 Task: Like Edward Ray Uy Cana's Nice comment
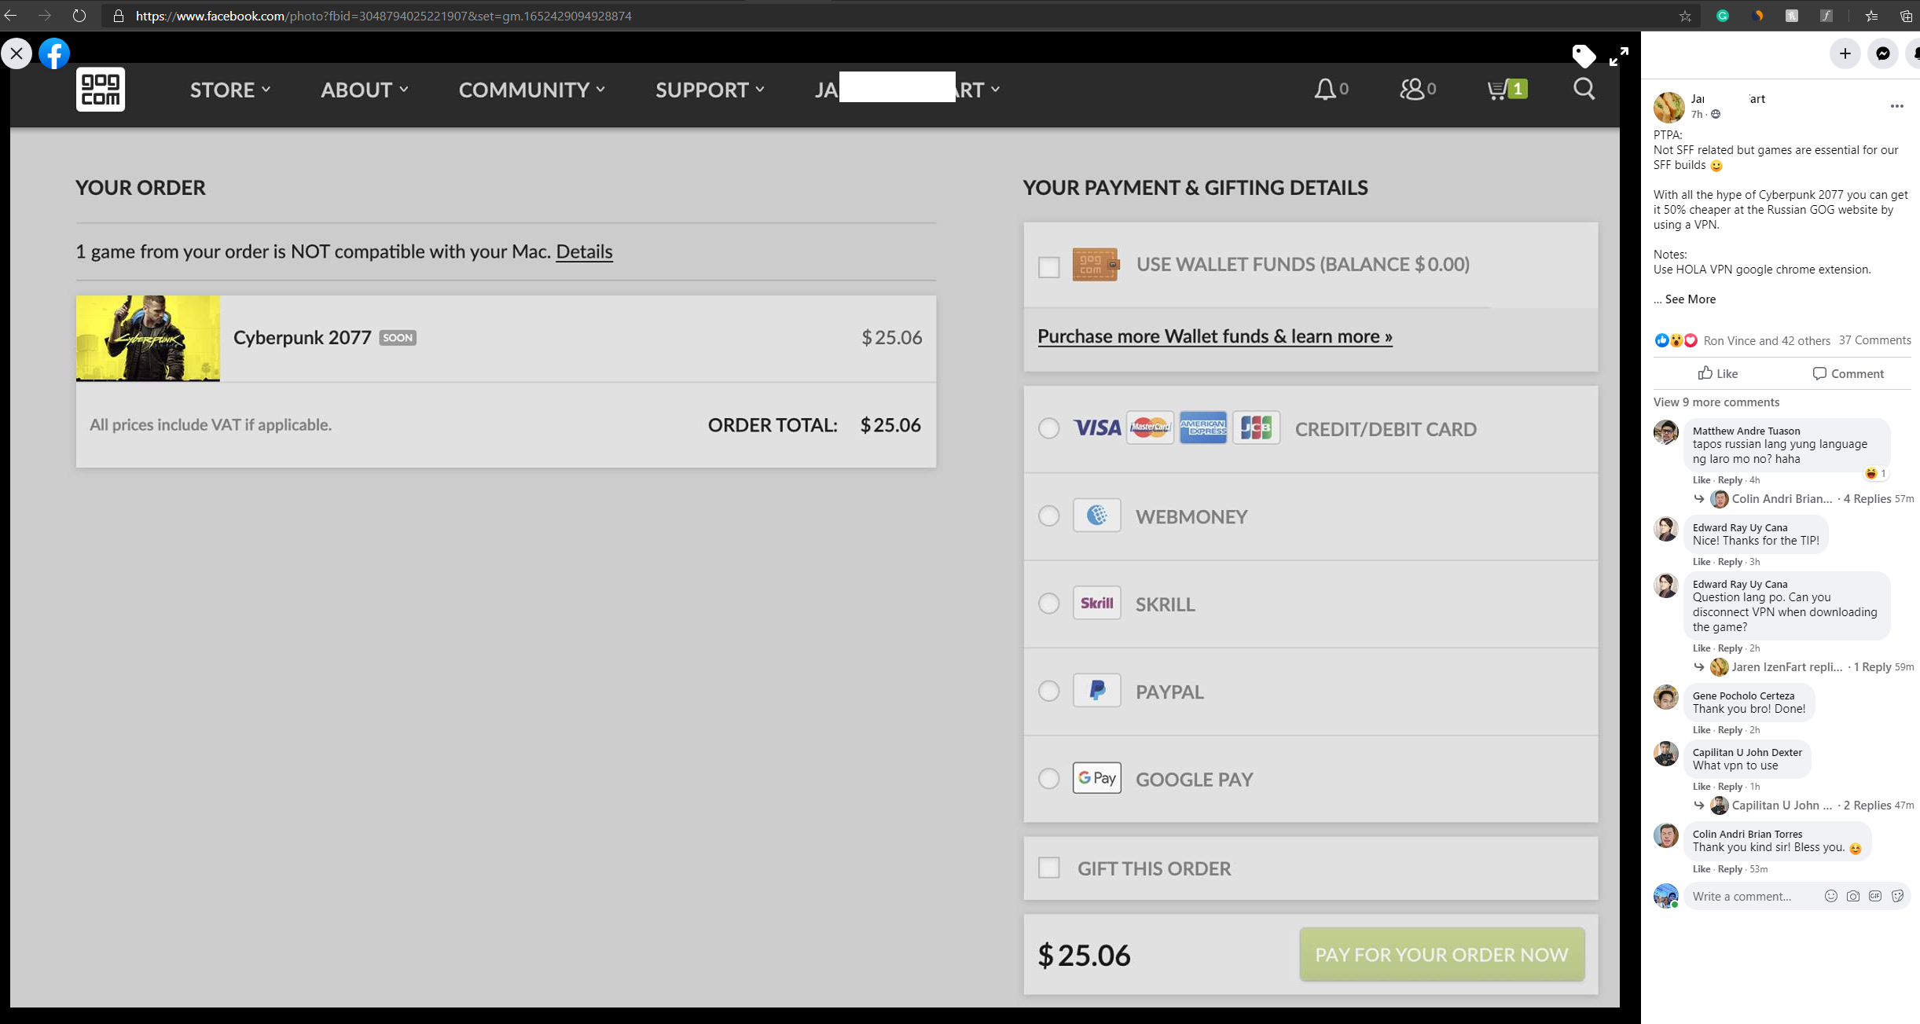[1702, 561]
